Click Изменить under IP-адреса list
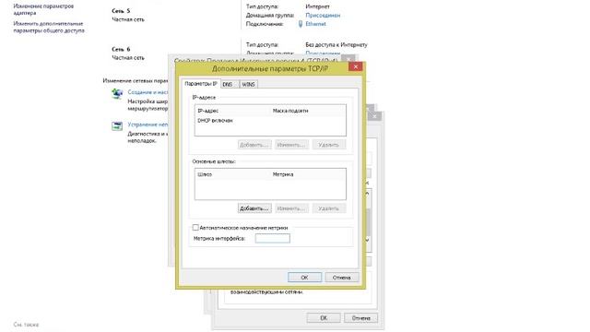This screenshot has width=590, height=332. pos(291,145)
